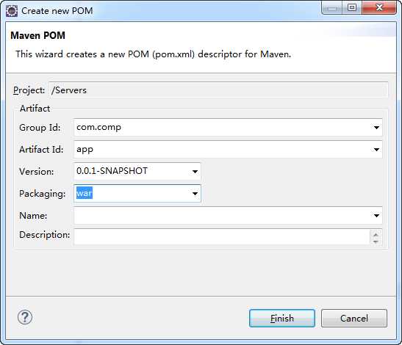Click the Version field showing 0.0.1-SNAPSHOT
The height and width of the screenshot is (345, 402).
[132, 171]
